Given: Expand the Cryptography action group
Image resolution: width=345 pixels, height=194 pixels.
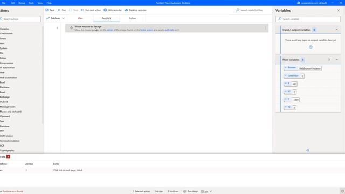Looking at the screenshot, I should [7, 151].
